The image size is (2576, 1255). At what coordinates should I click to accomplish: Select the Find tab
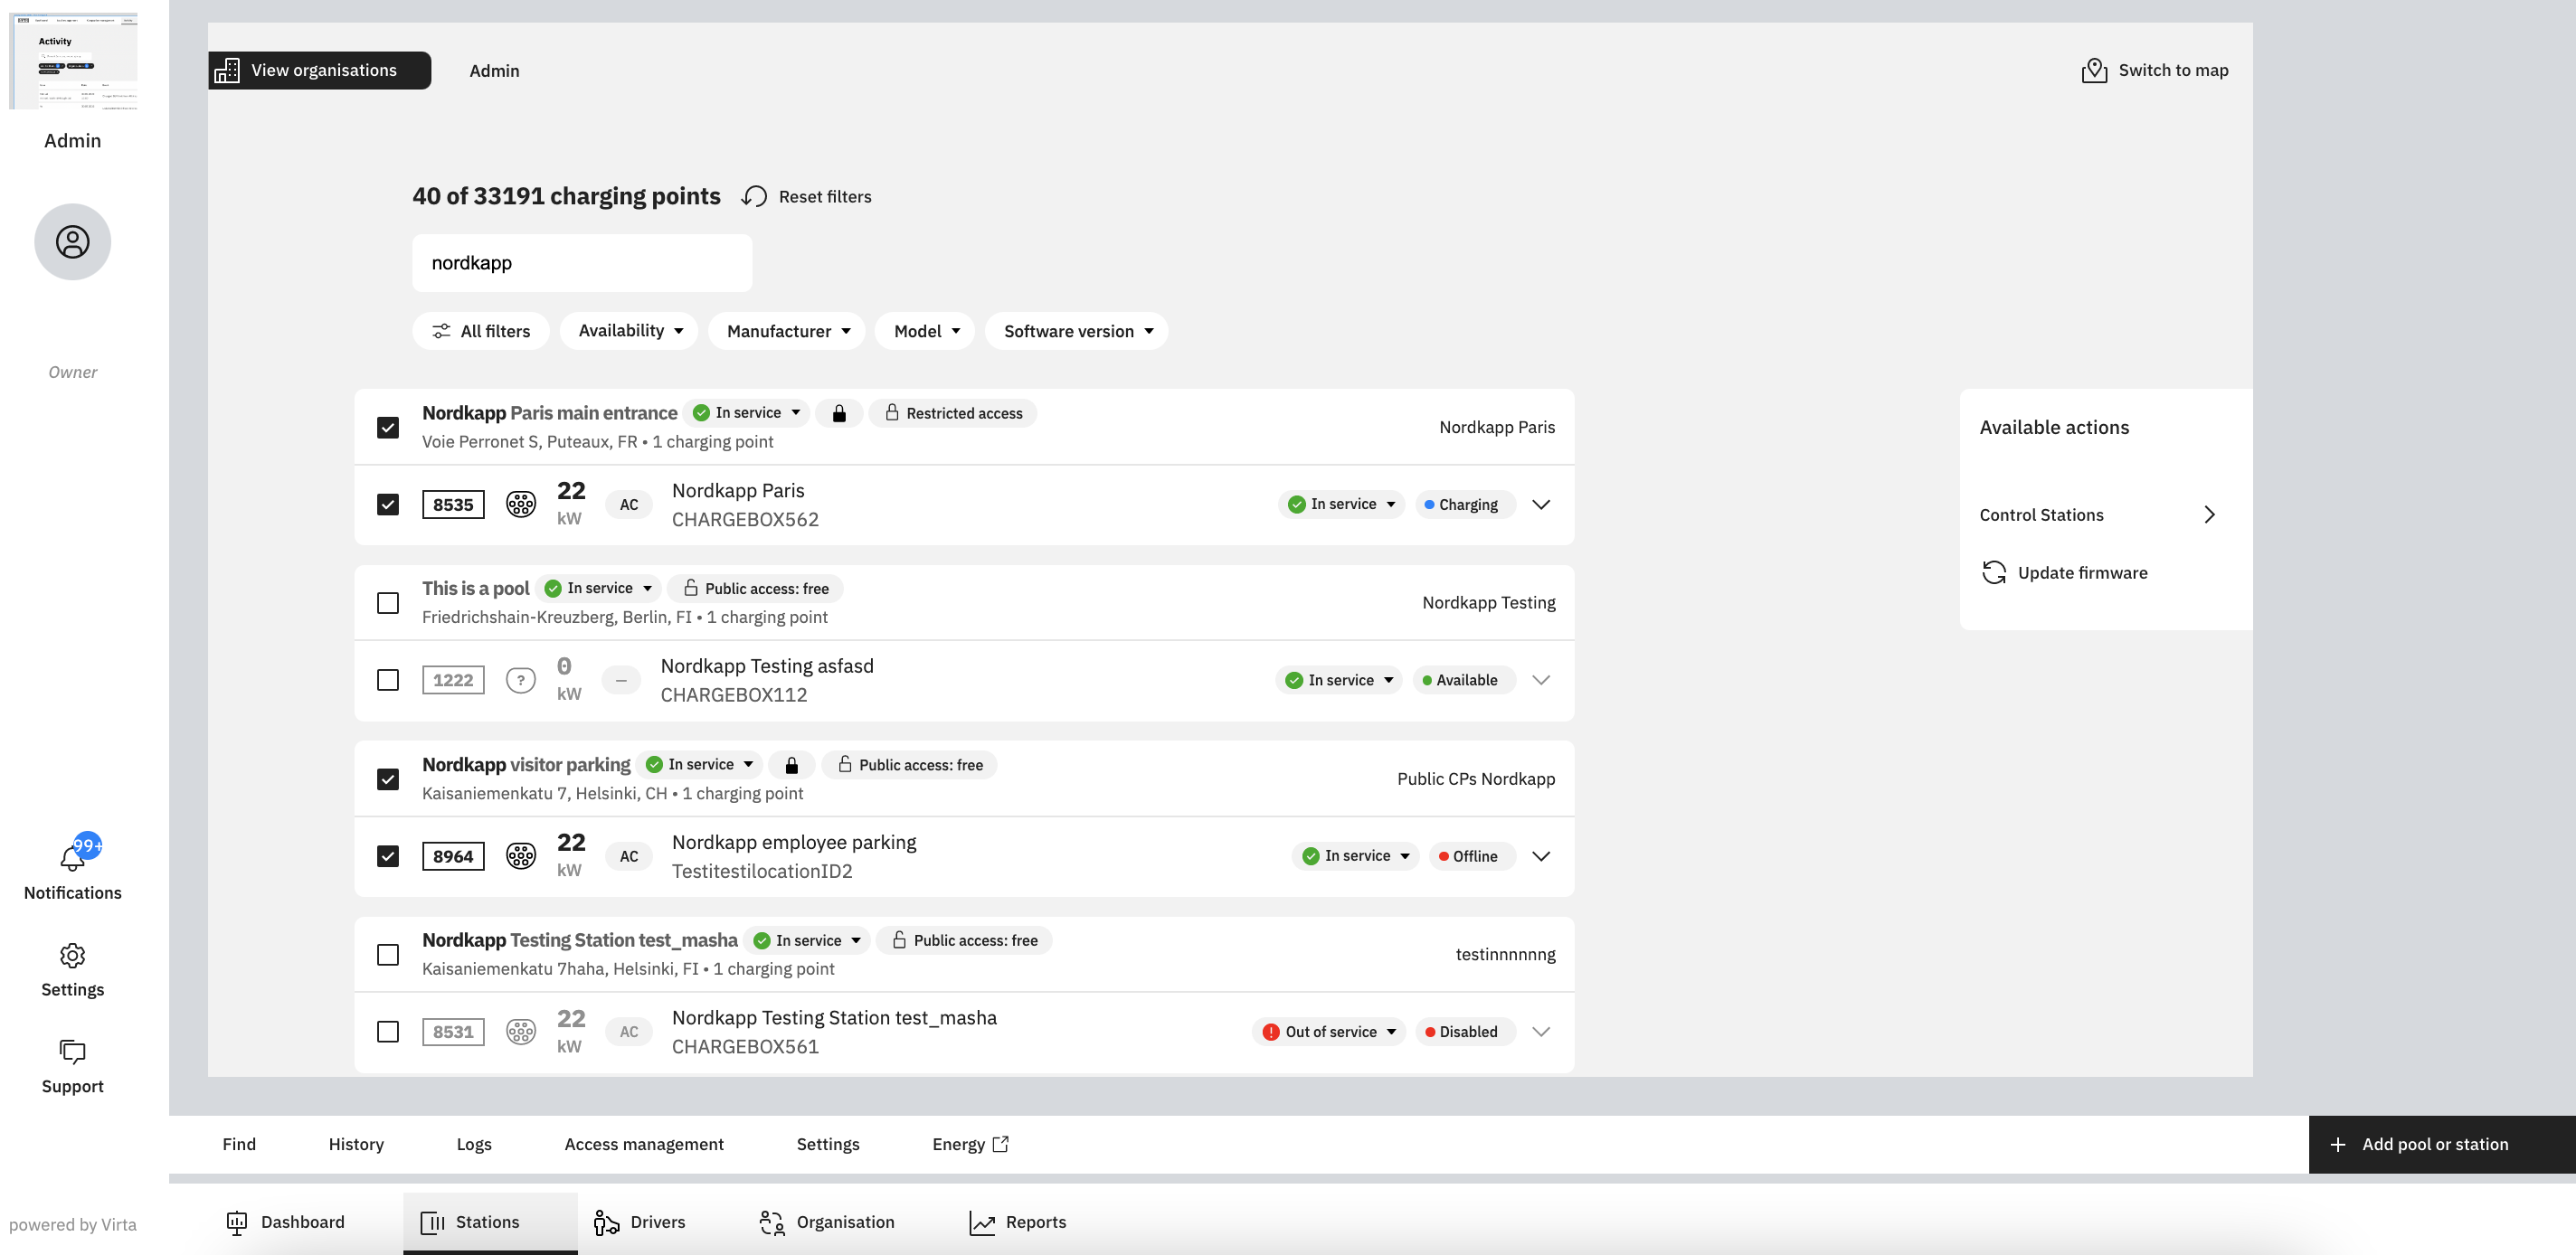point(239,1144)
